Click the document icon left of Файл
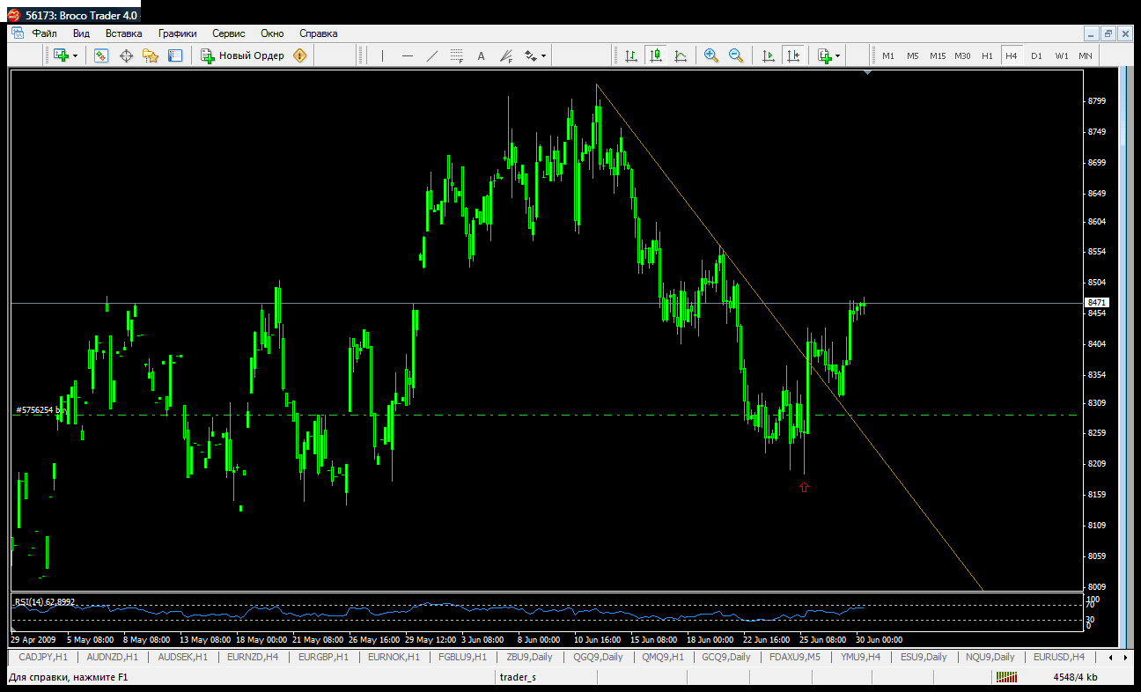1141x692 pixels. tap(18, 33)
